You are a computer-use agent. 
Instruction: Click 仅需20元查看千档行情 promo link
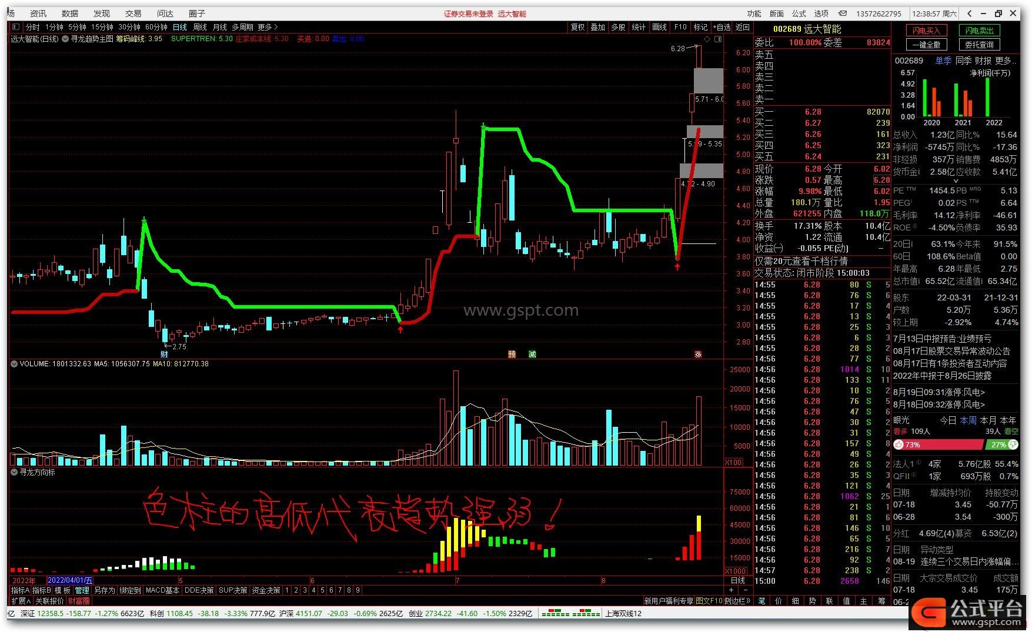click(801, 261)
